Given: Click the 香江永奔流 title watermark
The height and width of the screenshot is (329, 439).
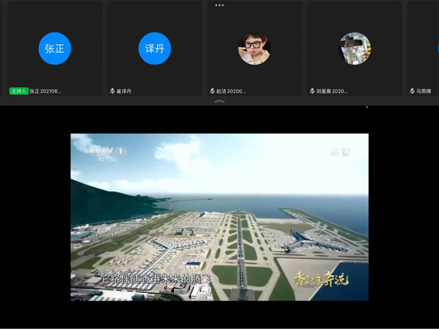Looking at the screenshot, I should (x=321, y=280).
